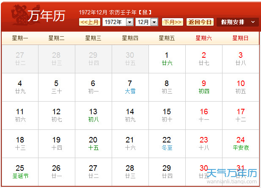This screenshot has width=261, height=188.
Task: Click the 星期一 column header
Action: pos(20,38)
